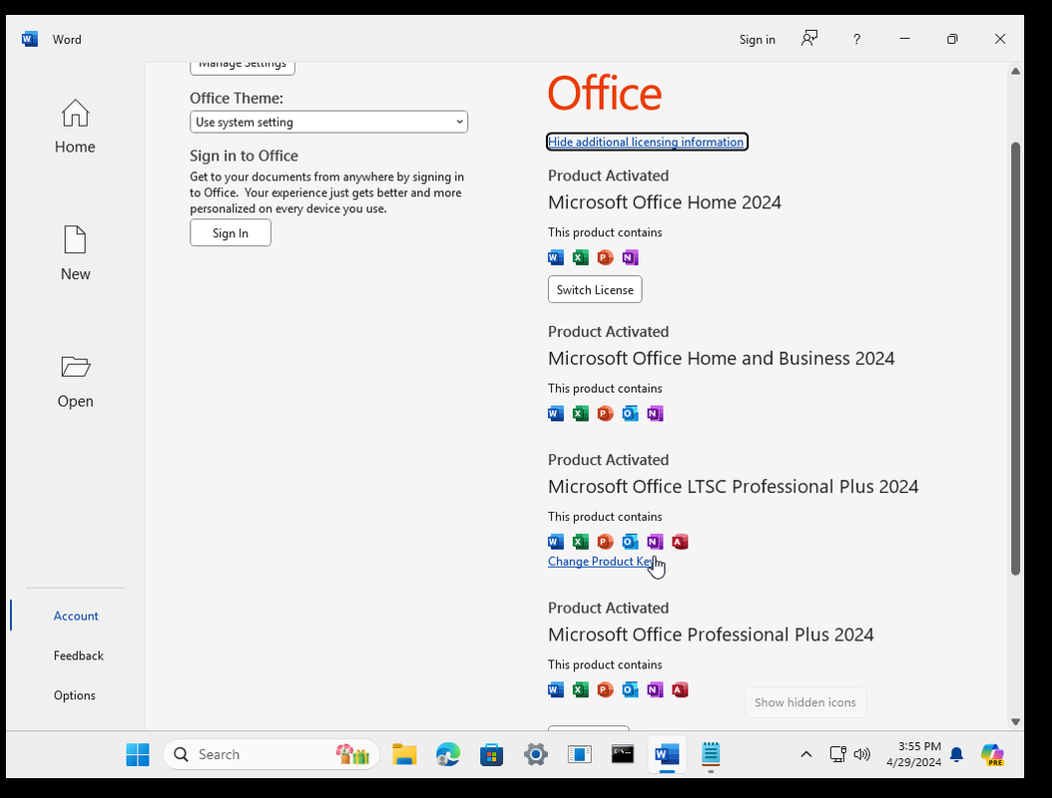
Task: Click the taskbar Search box
Action: [271, 754]
